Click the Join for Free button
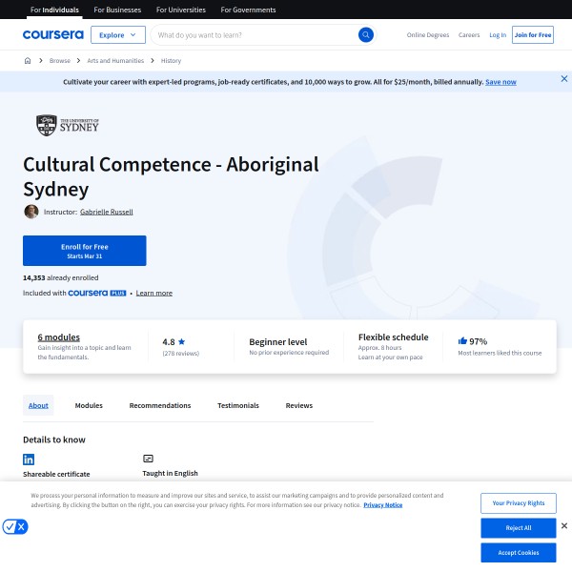 [533, 35]
